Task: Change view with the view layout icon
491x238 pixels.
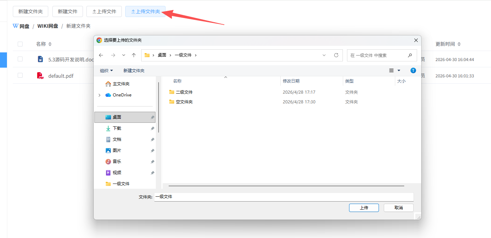Action: 391,70
